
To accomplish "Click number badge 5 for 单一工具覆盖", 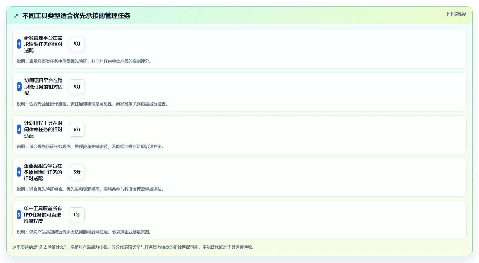I will pos(19,215).
